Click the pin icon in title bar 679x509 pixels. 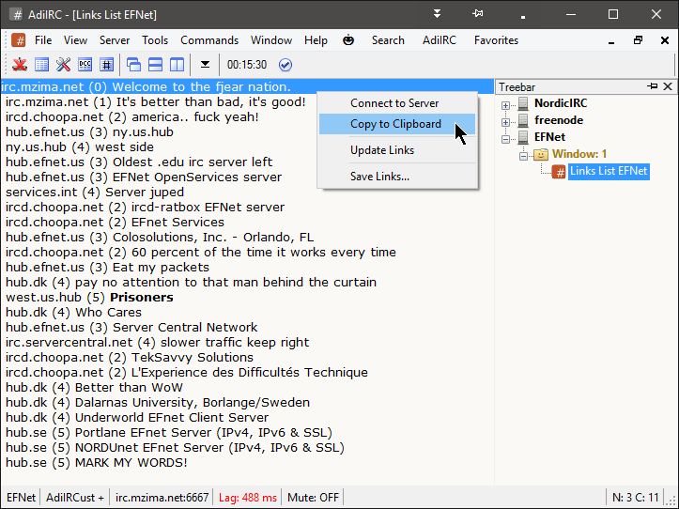(x=478, y=14)
